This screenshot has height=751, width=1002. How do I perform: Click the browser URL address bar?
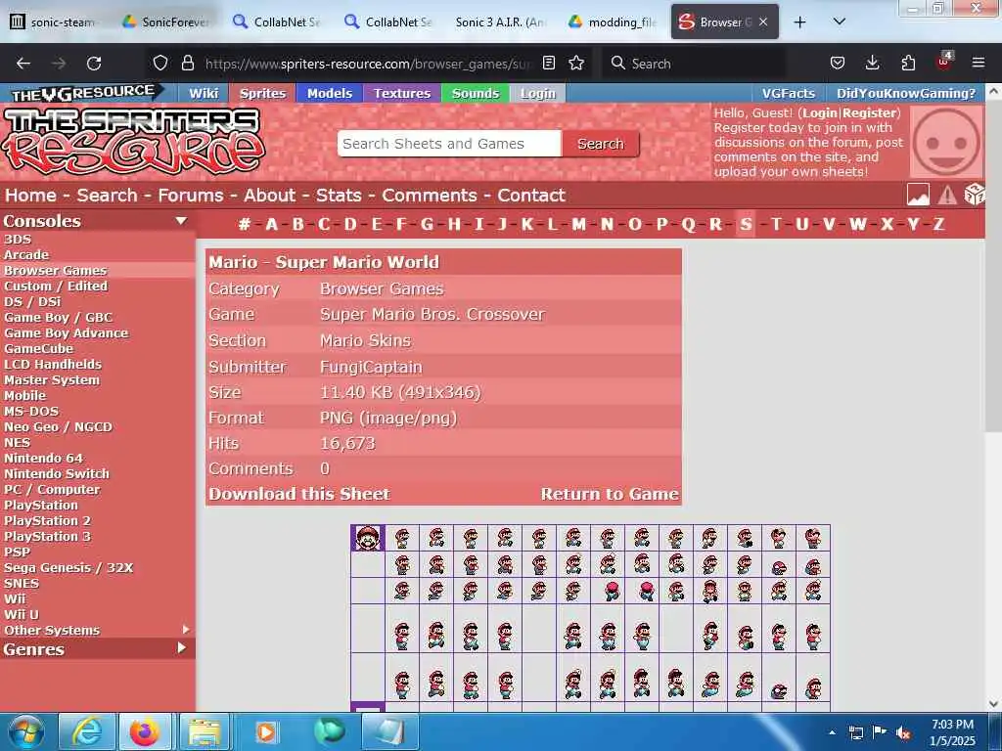click(x=368, y=64)
